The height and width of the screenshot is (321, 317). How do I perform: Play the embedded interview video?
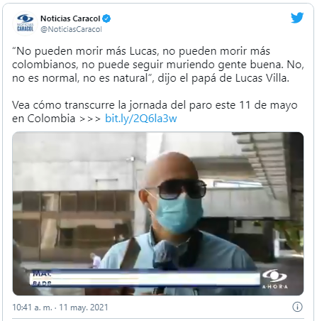pos(158,214)
